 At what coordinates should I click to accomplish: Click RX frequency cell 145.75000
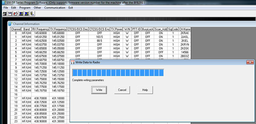(x=40, y=79)
